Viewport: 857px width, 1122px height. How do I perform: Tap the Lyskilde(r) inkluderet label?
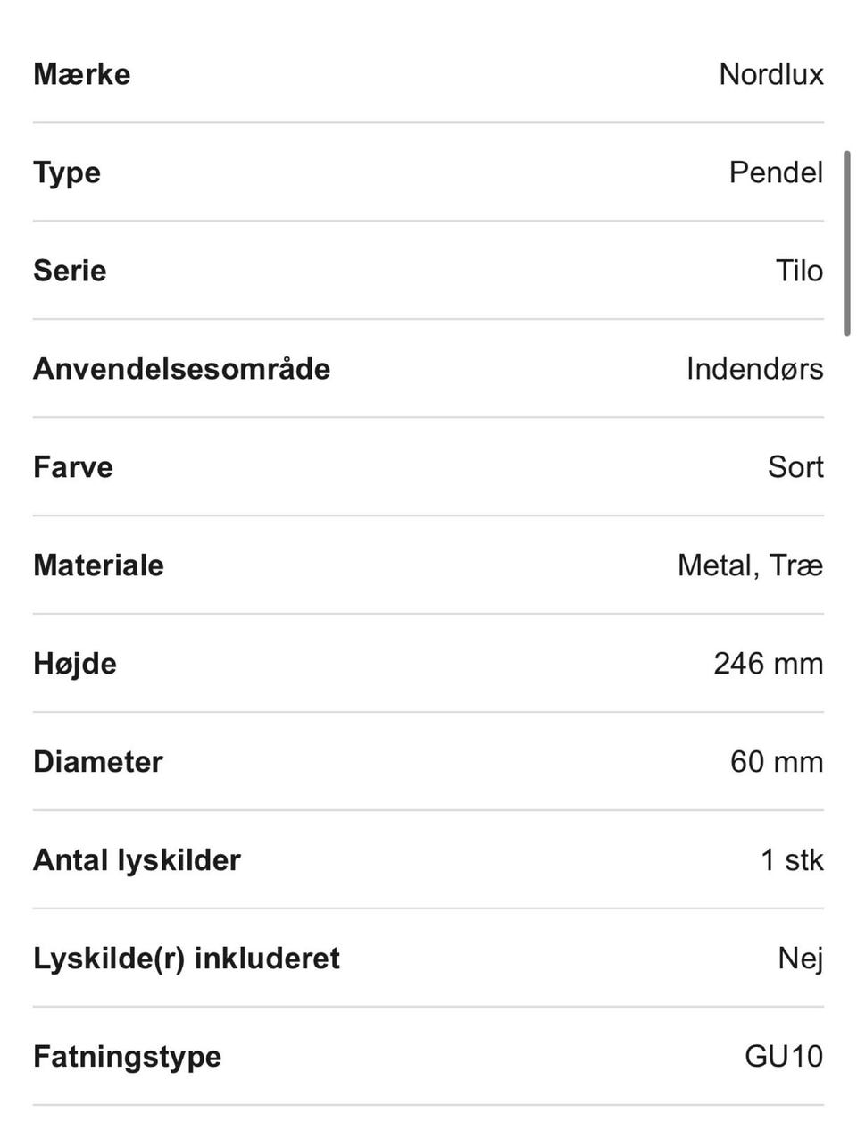point(187,959)
